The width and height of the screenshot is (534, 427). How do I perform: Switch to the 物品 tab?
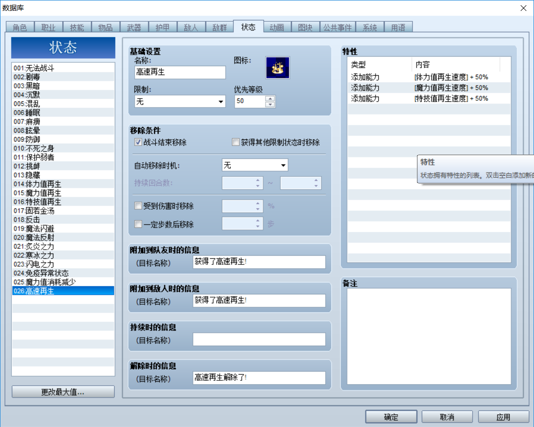[105, 27]
